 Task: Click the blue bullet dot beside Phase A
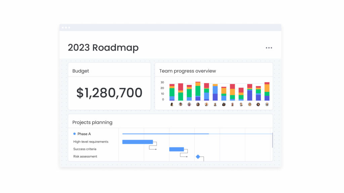click(75, 134)
